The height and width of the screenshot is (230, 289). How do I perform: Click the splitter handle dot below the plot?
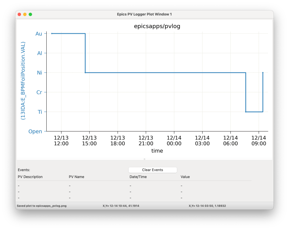point(145,159)
